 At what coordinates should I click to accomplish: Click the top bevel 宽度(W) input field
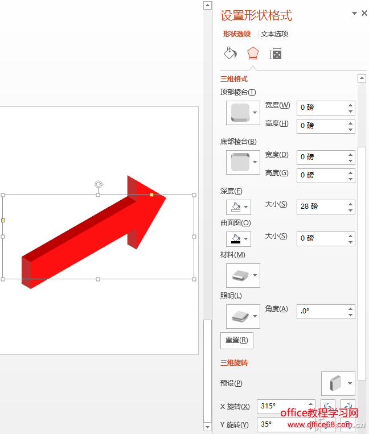click(322, 108)
